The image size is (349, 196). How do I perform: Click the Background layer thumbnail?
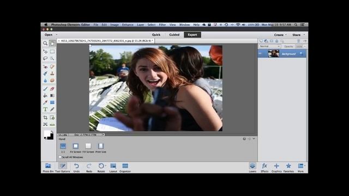pyautogui.click(x=274, y=53)
